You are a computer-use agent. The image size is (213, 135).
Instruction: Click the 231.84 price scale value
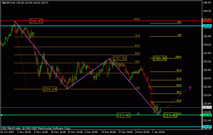tap(207, 53)
